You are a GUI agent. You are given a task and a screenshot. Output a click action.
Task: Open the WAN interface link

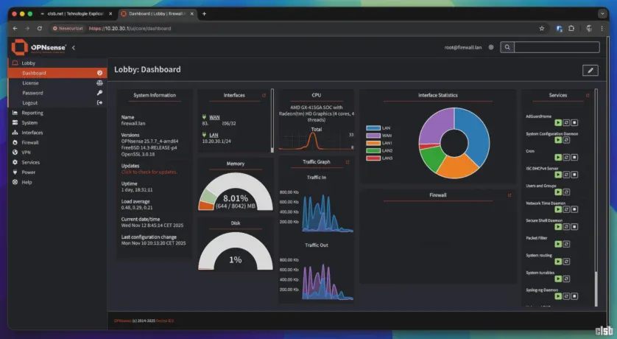tap(214, 117)
